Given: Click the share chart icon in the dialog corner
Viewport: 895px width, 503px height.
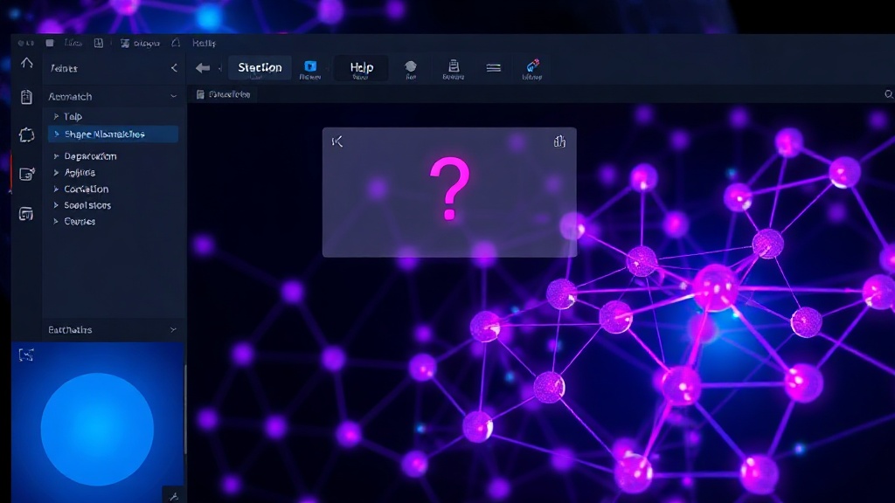Looking at the screenshot, I should [x=559, y=141].
